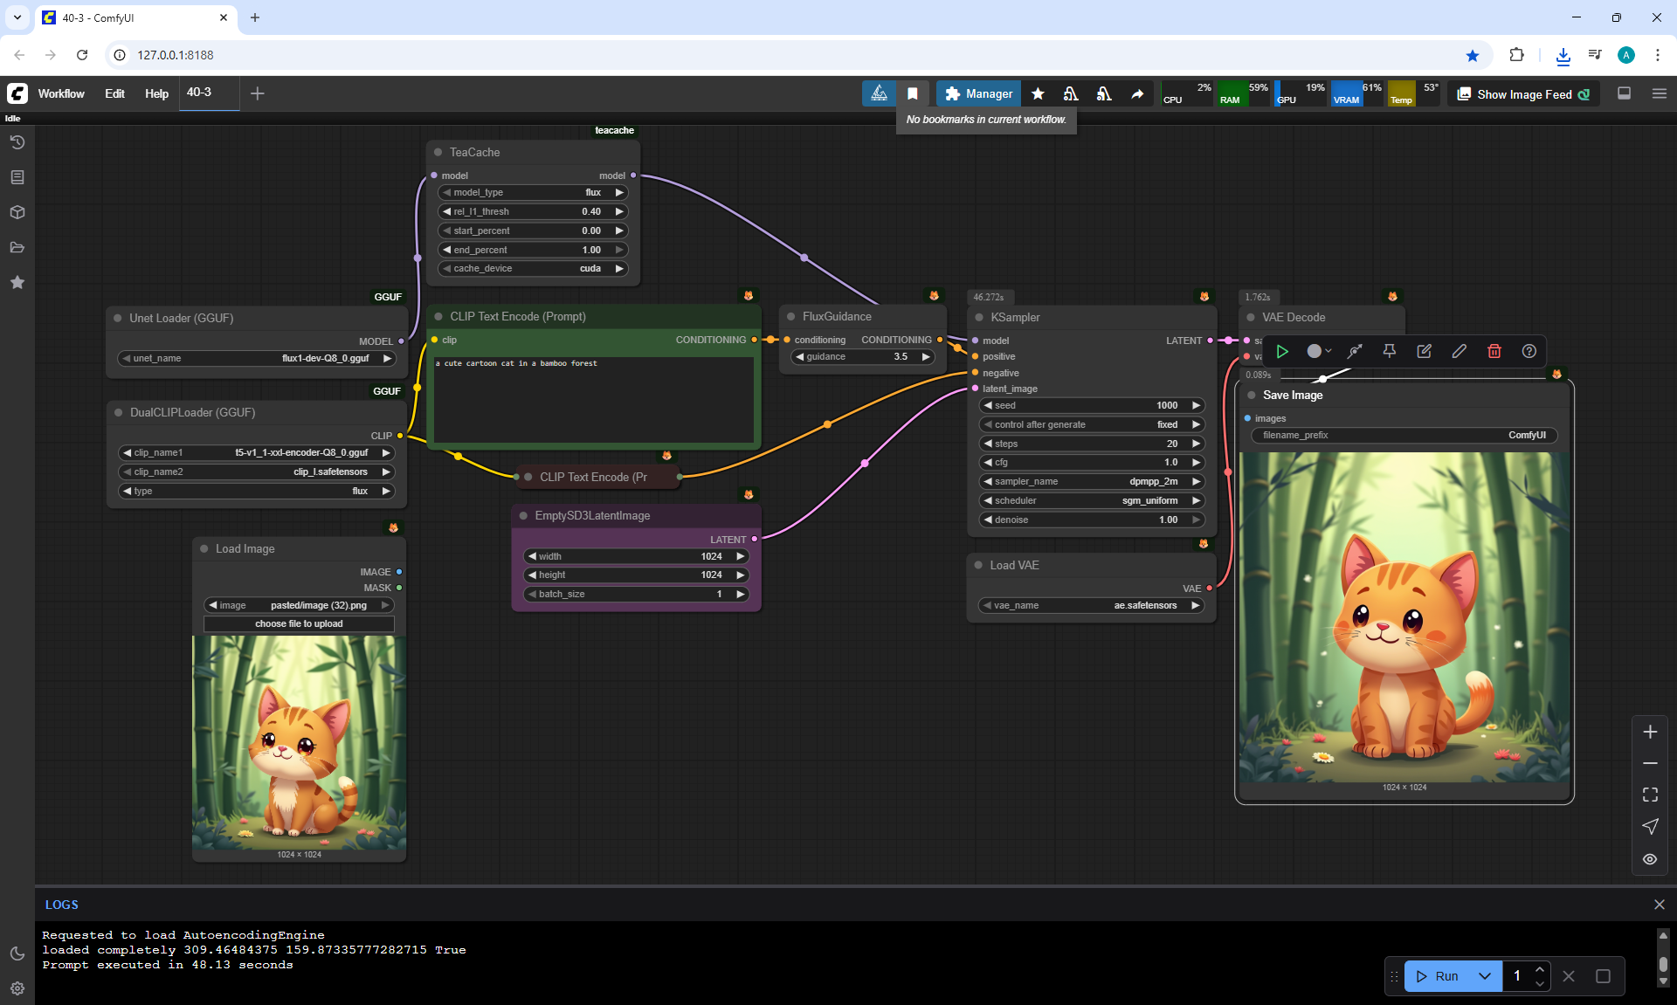The width and height of the screenshot is (1677, 1005).
Task: Open the Workflow menu
Action: 61,93
